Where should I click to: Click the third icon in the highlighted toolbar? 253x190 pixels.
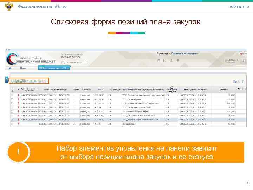pyautogui.click(x=22, y=81)
